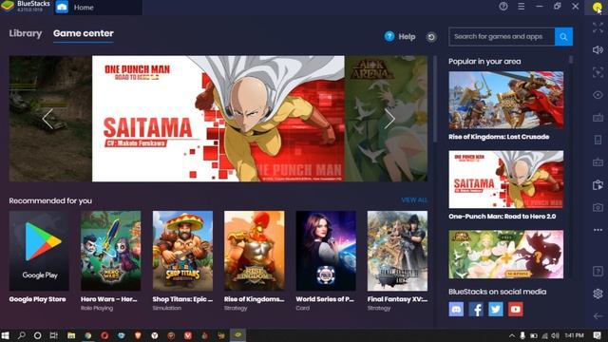608x342 pixels.
Task: Open Windows taskbar search magnifier
Action: [x=21, y=335]
